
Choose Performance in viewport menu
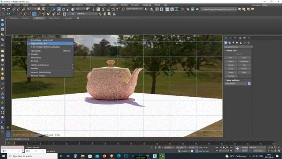[x=51, y=58]
